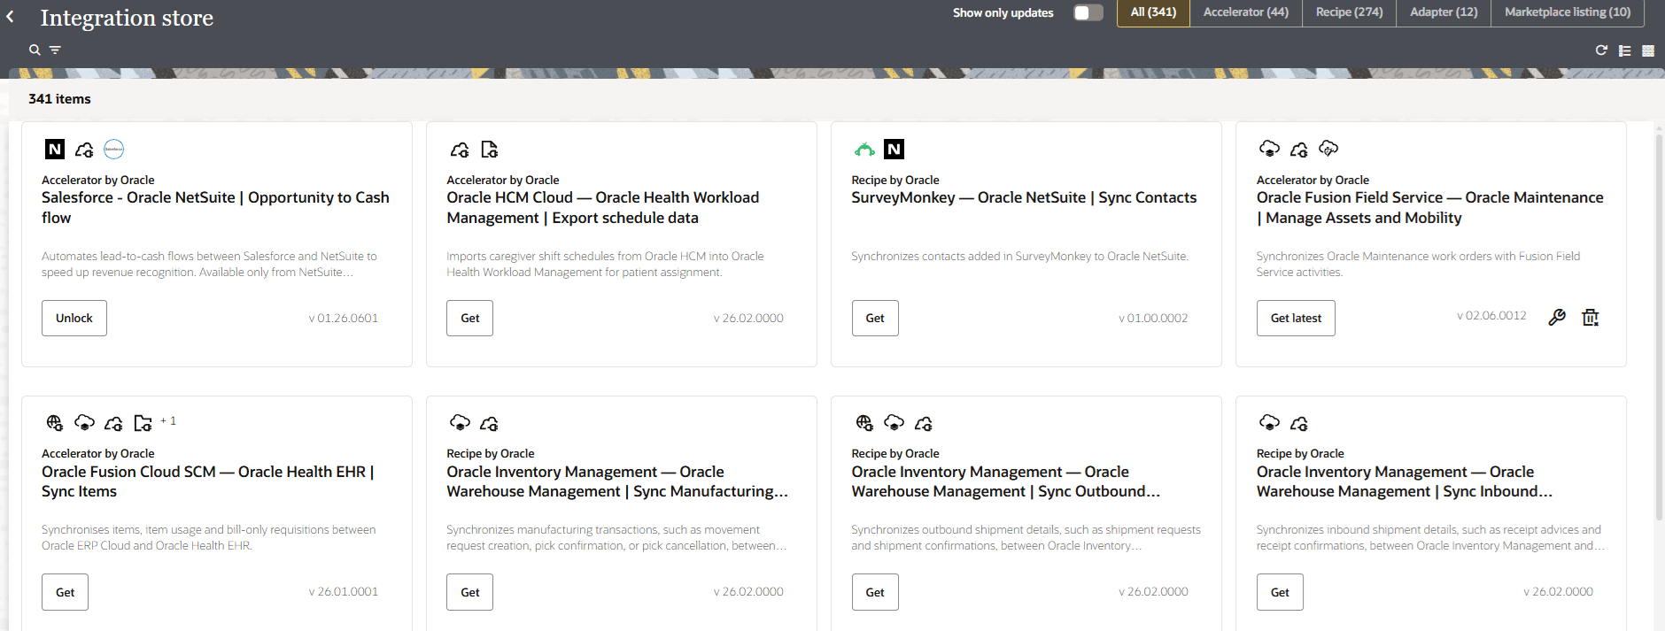Open the Sync Outbound recipe title
Screen dimensions: 1665x631
coord(1006,481)
